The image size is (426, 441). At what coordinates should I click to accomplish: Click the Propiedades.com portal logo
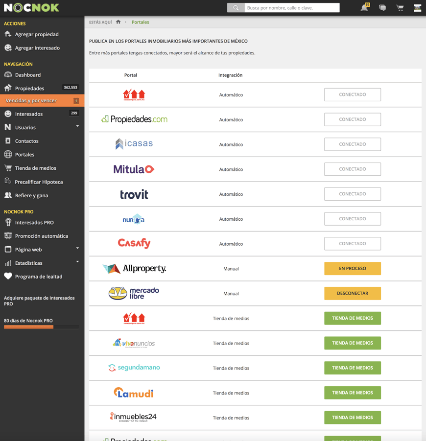134,119
